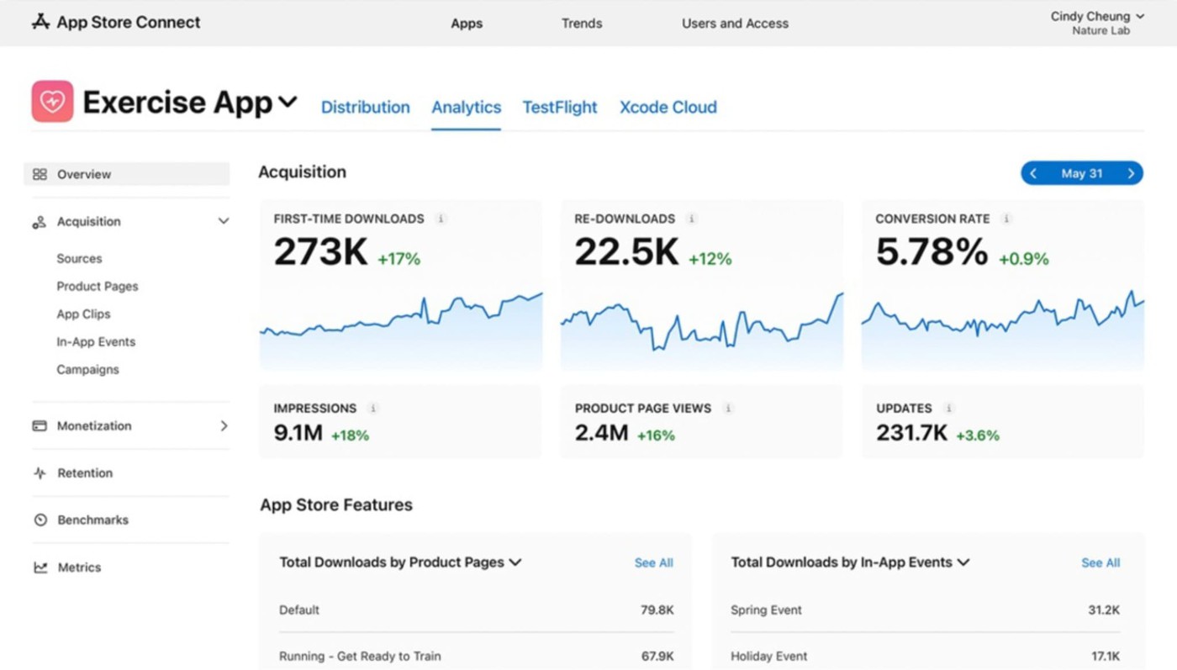Click the App Store Features heading
Image resolution: width=1177 pixels, height=670 pixels.
coord(336,505)
